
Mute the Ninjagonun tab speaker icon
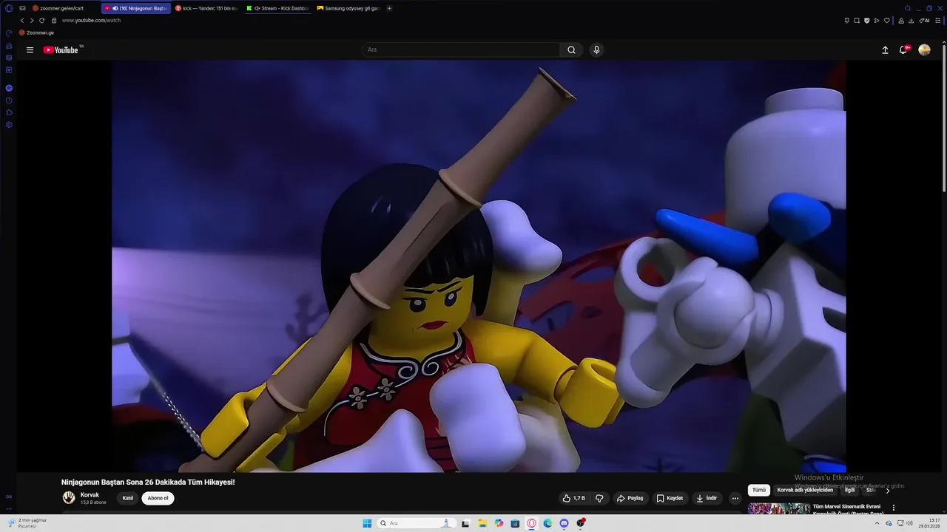click(x=115, y=8)
